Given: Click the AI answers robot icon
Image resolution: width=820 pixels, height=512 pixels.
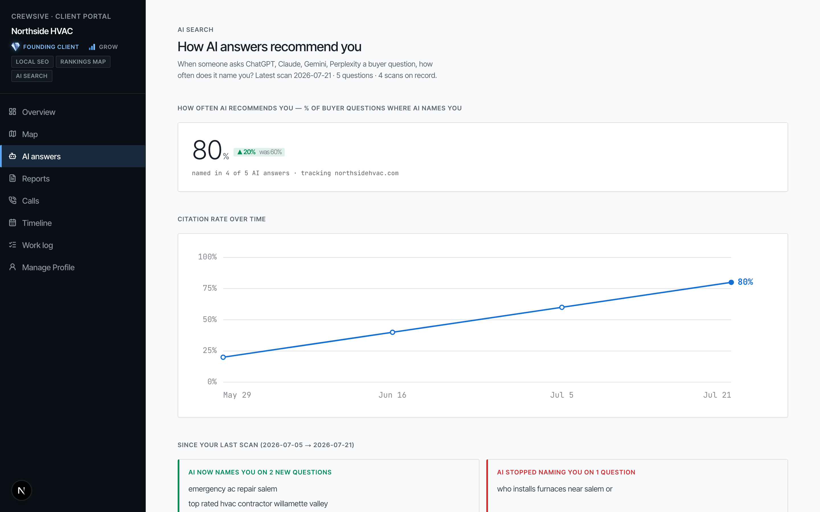Looking at the screenshot, I should pyautogui.click(x=13, y=156).
